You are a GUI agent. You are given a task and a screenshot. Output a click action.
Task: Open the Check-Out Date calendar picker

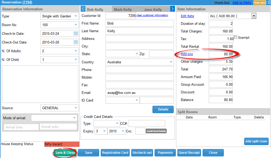click(x=76, y=42)
